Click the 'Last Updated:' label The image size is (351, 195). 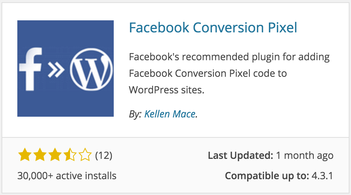(240, 155)
